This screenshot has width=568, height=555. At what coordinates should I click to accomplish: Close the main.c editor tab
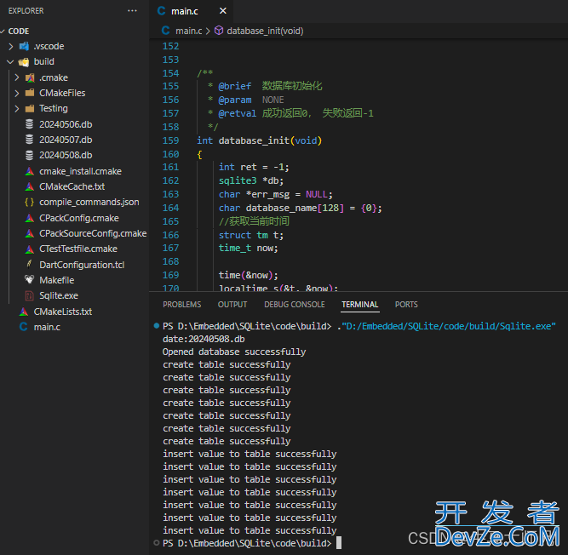tap(223, 11)
